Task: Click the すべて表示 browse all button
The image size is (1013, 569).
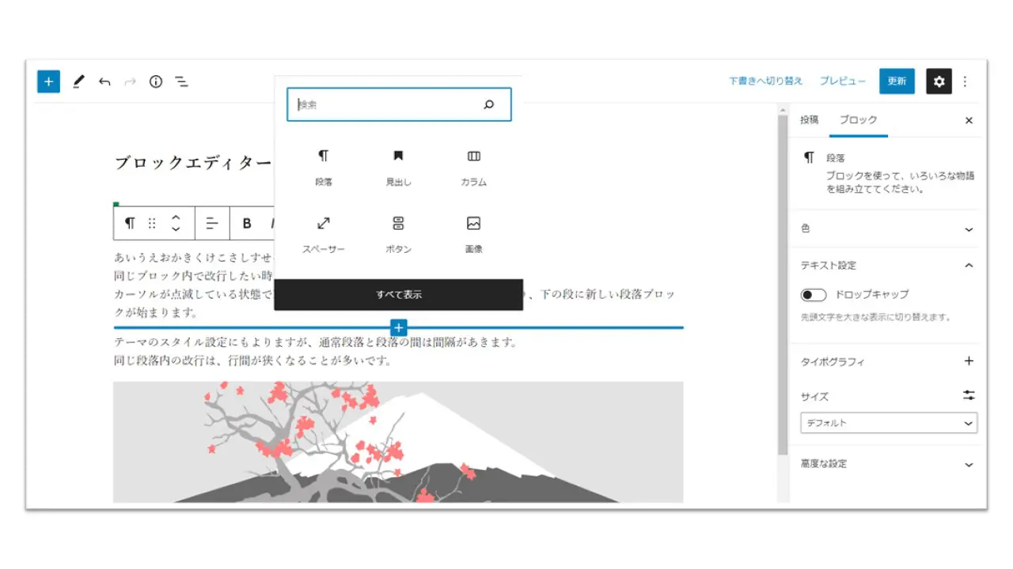Action: click(x=398, y=295)
